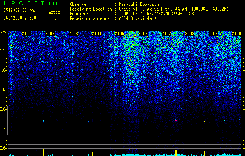Click the 0.6 frequency axis label
245x156 pixels.
tap(3, 148)
